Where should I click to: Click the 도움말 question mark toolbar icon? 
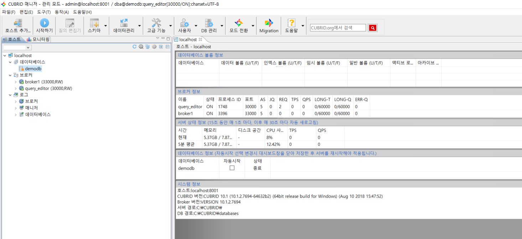click(291, 23)
